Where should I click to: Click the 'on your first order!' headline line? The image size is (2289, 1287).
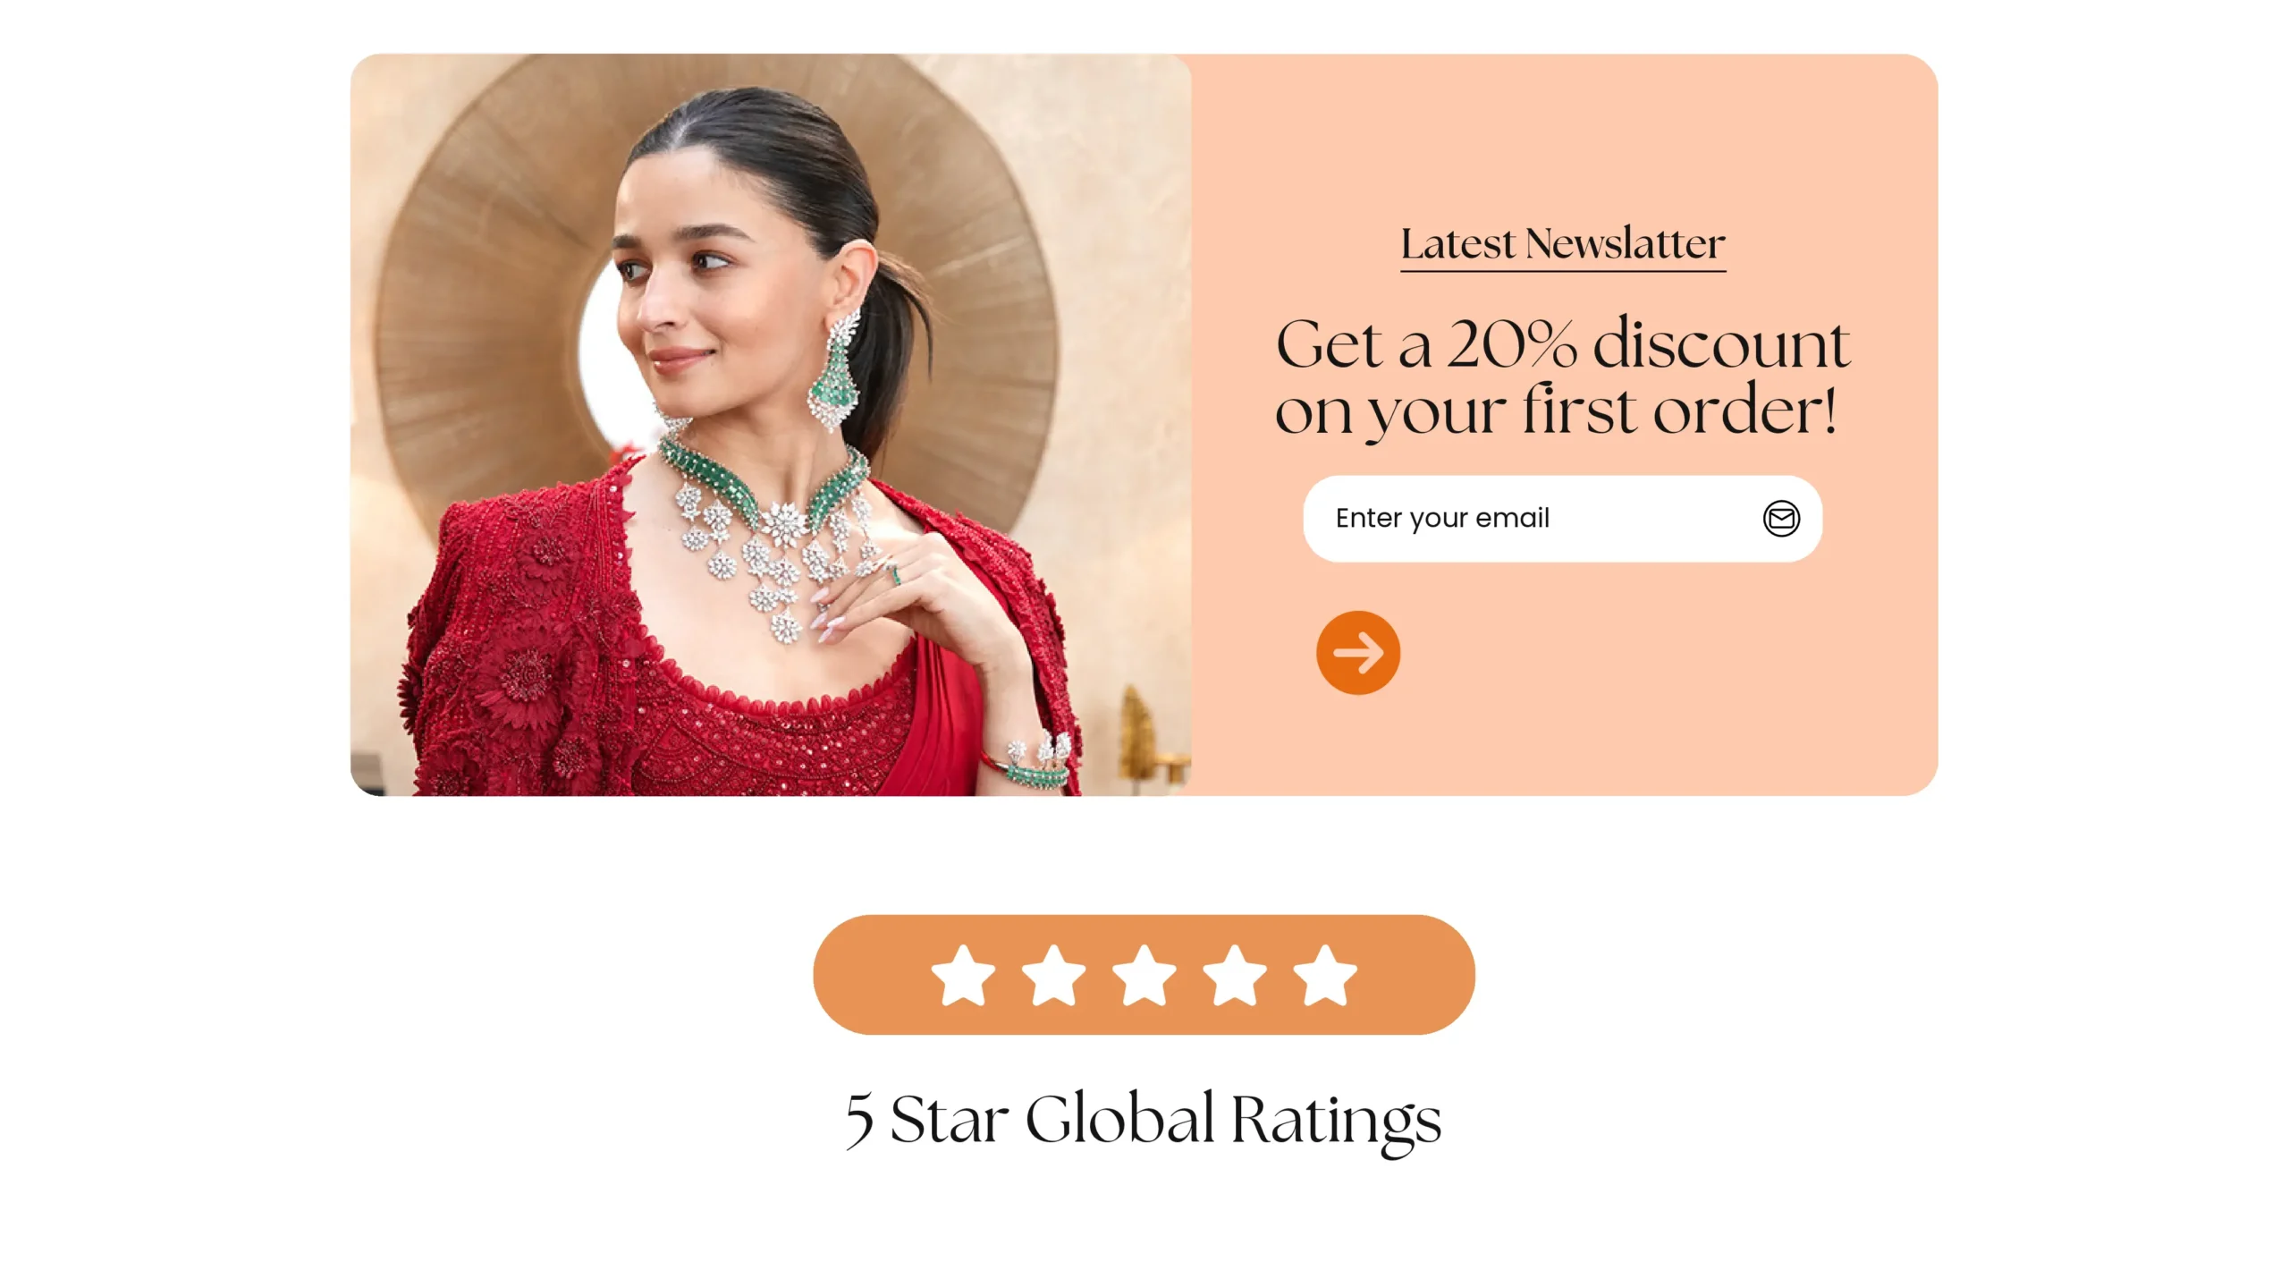[1556, 411]
